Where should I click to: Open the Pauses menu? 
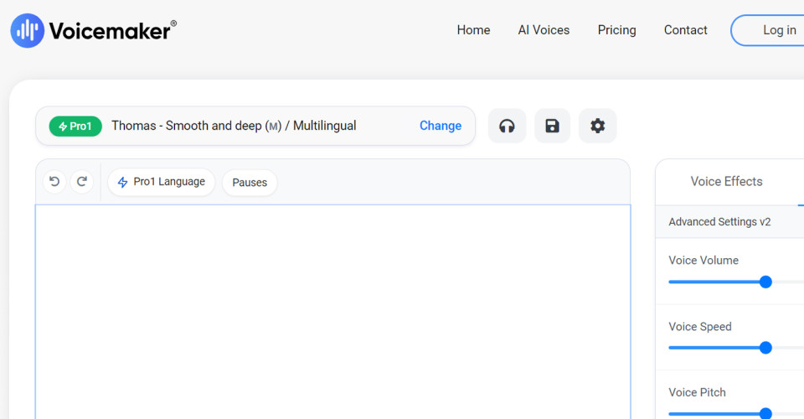[x=250, y=183]
